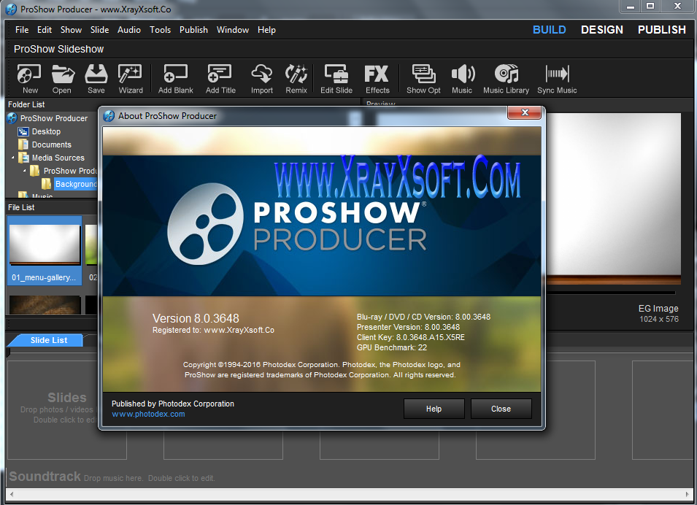Click the Version 8.0.3648 text

[x=196, y=318]
